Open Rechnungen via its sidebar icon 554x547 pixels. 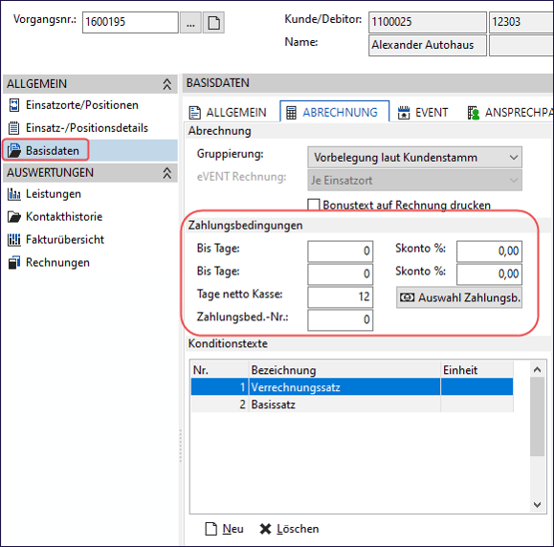coord(13,263)
